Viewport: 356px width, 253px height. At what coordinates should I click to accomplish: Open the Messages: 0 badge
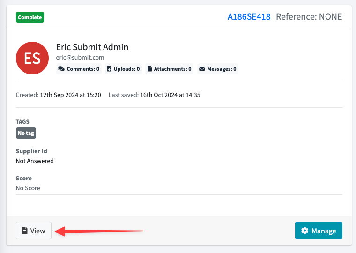218,69
